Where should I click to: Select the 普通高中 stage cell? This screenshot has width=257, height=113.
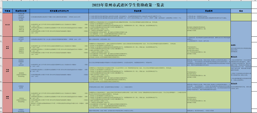click(x=8, y=70)
